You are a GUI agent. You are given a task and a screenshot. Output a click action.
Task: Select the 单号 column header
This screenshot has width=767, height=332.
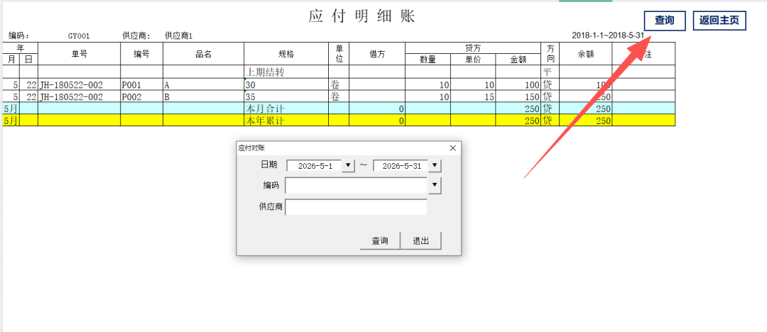click(80, 54)
